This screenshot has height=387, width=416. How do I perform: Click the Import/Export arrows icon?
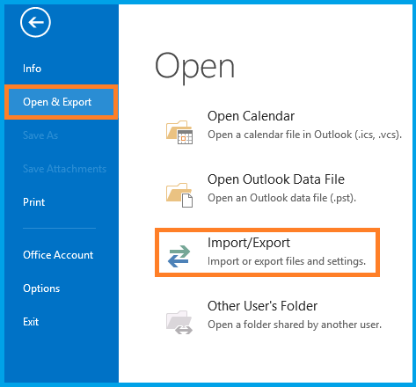179,256
